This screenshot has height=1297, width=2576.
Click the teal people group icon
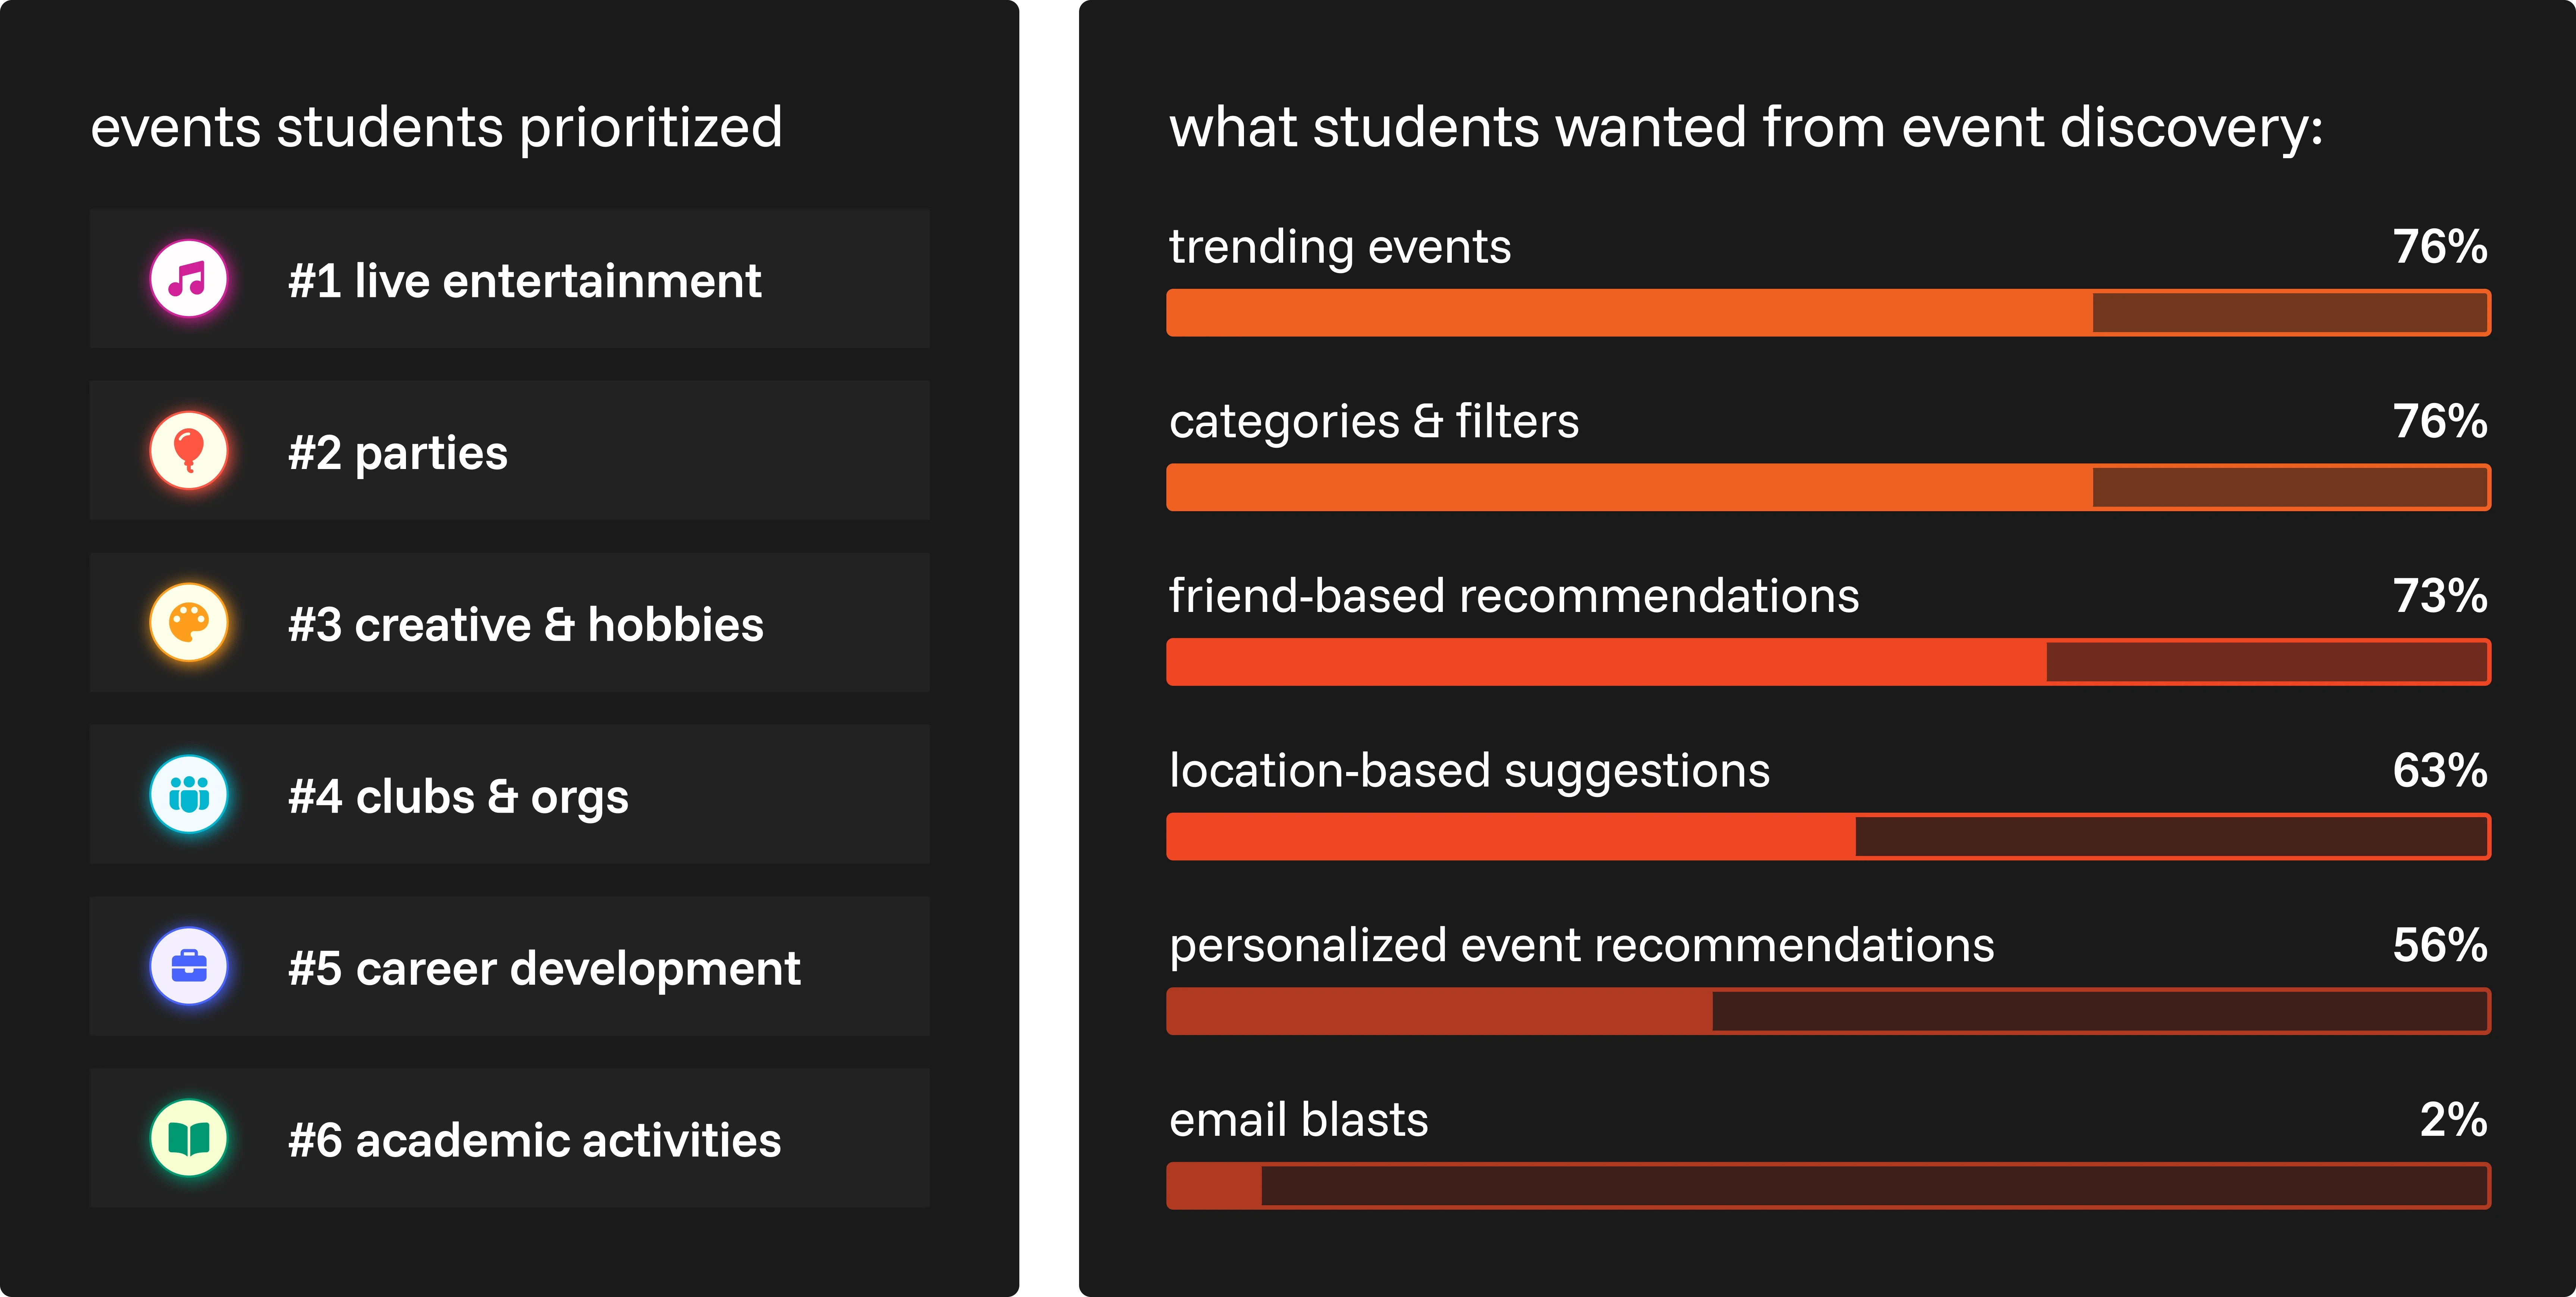[x=189, y=795]
